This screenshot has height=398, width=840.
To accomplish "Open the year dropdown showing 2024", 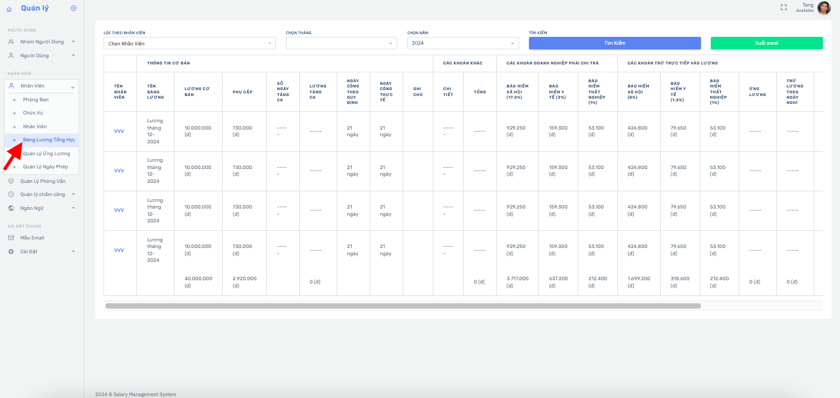I will coord(462,43).
